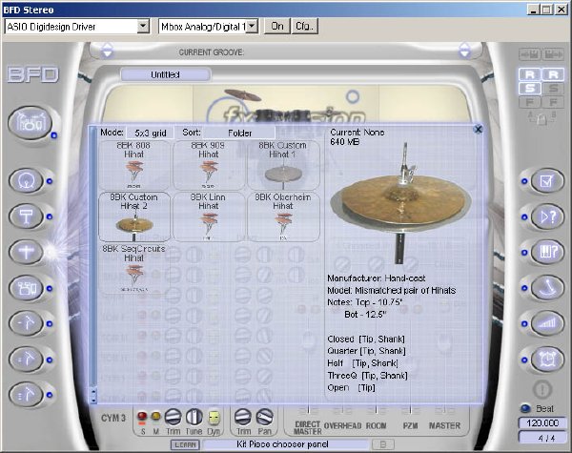572x453 pixels.
Task: Toggle blue dot beside the alarm clock button
Action: pos(524,360)
